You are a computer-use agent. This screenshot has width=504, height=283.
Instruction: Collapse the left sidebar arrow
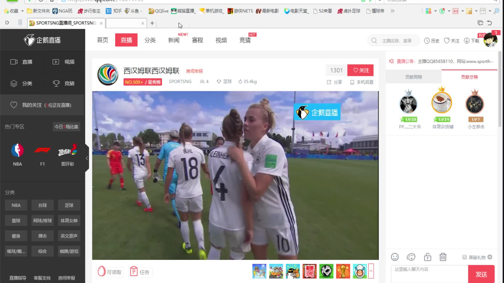tap(87, 158)
